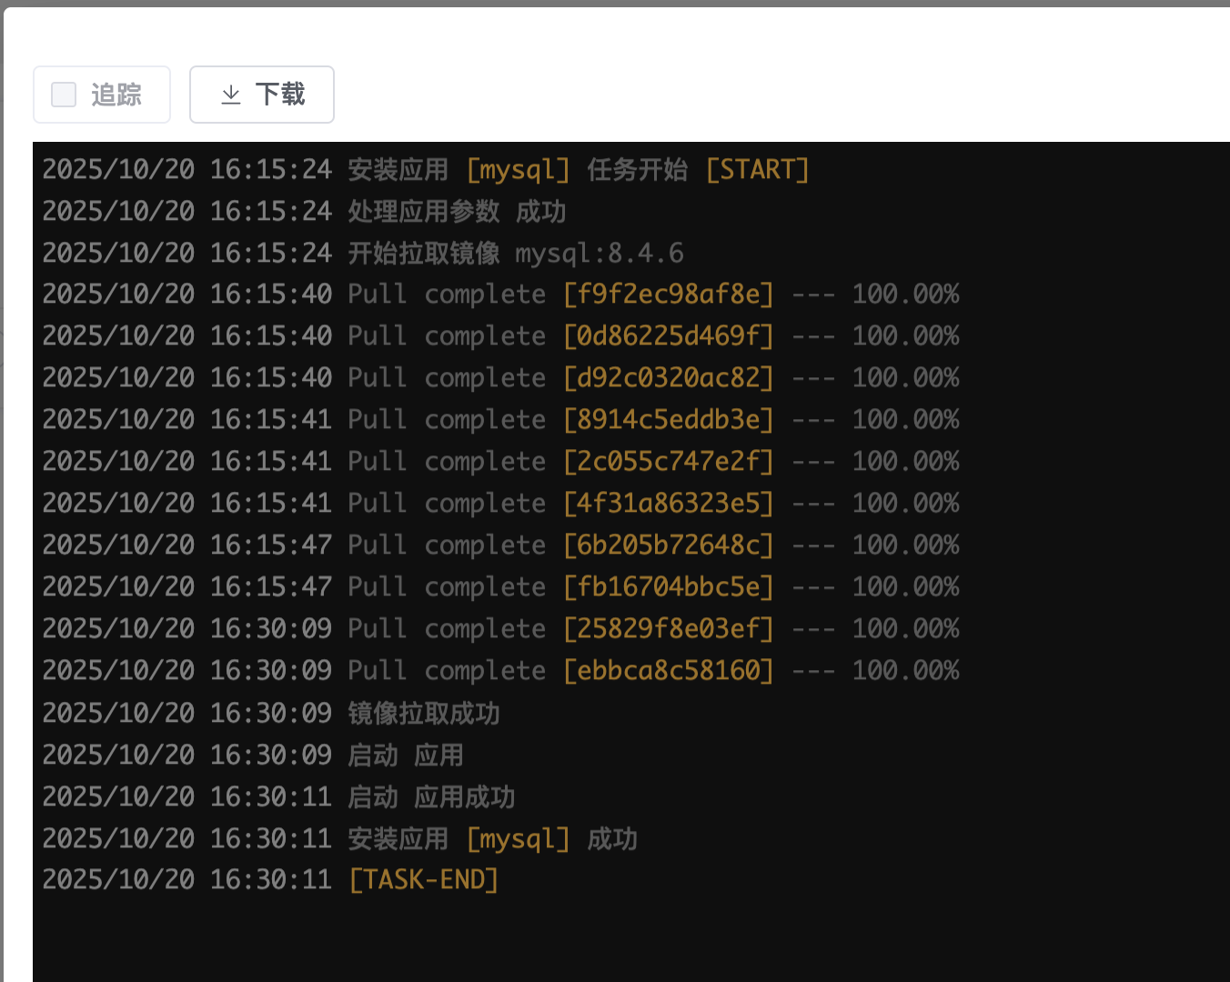Click layer hash fb16704bbc5e
The height and width of the screenshot is (982, 1230).
(x=669, y=587)
